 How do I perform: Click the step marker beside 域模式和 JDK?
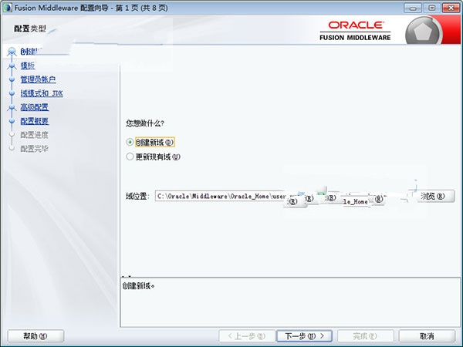[12, 93]
